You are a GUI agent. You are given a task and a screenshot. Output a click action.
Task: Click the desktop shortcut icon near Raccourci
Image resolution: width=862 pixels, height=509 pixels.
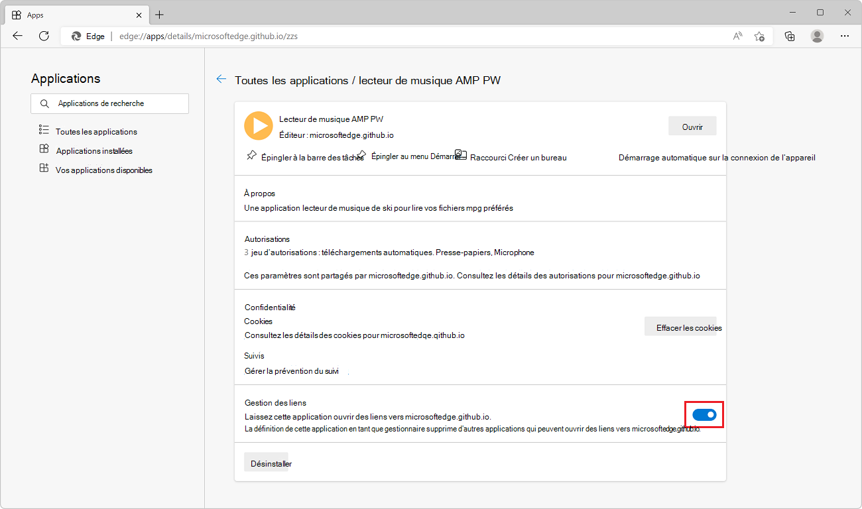[461, 155]
